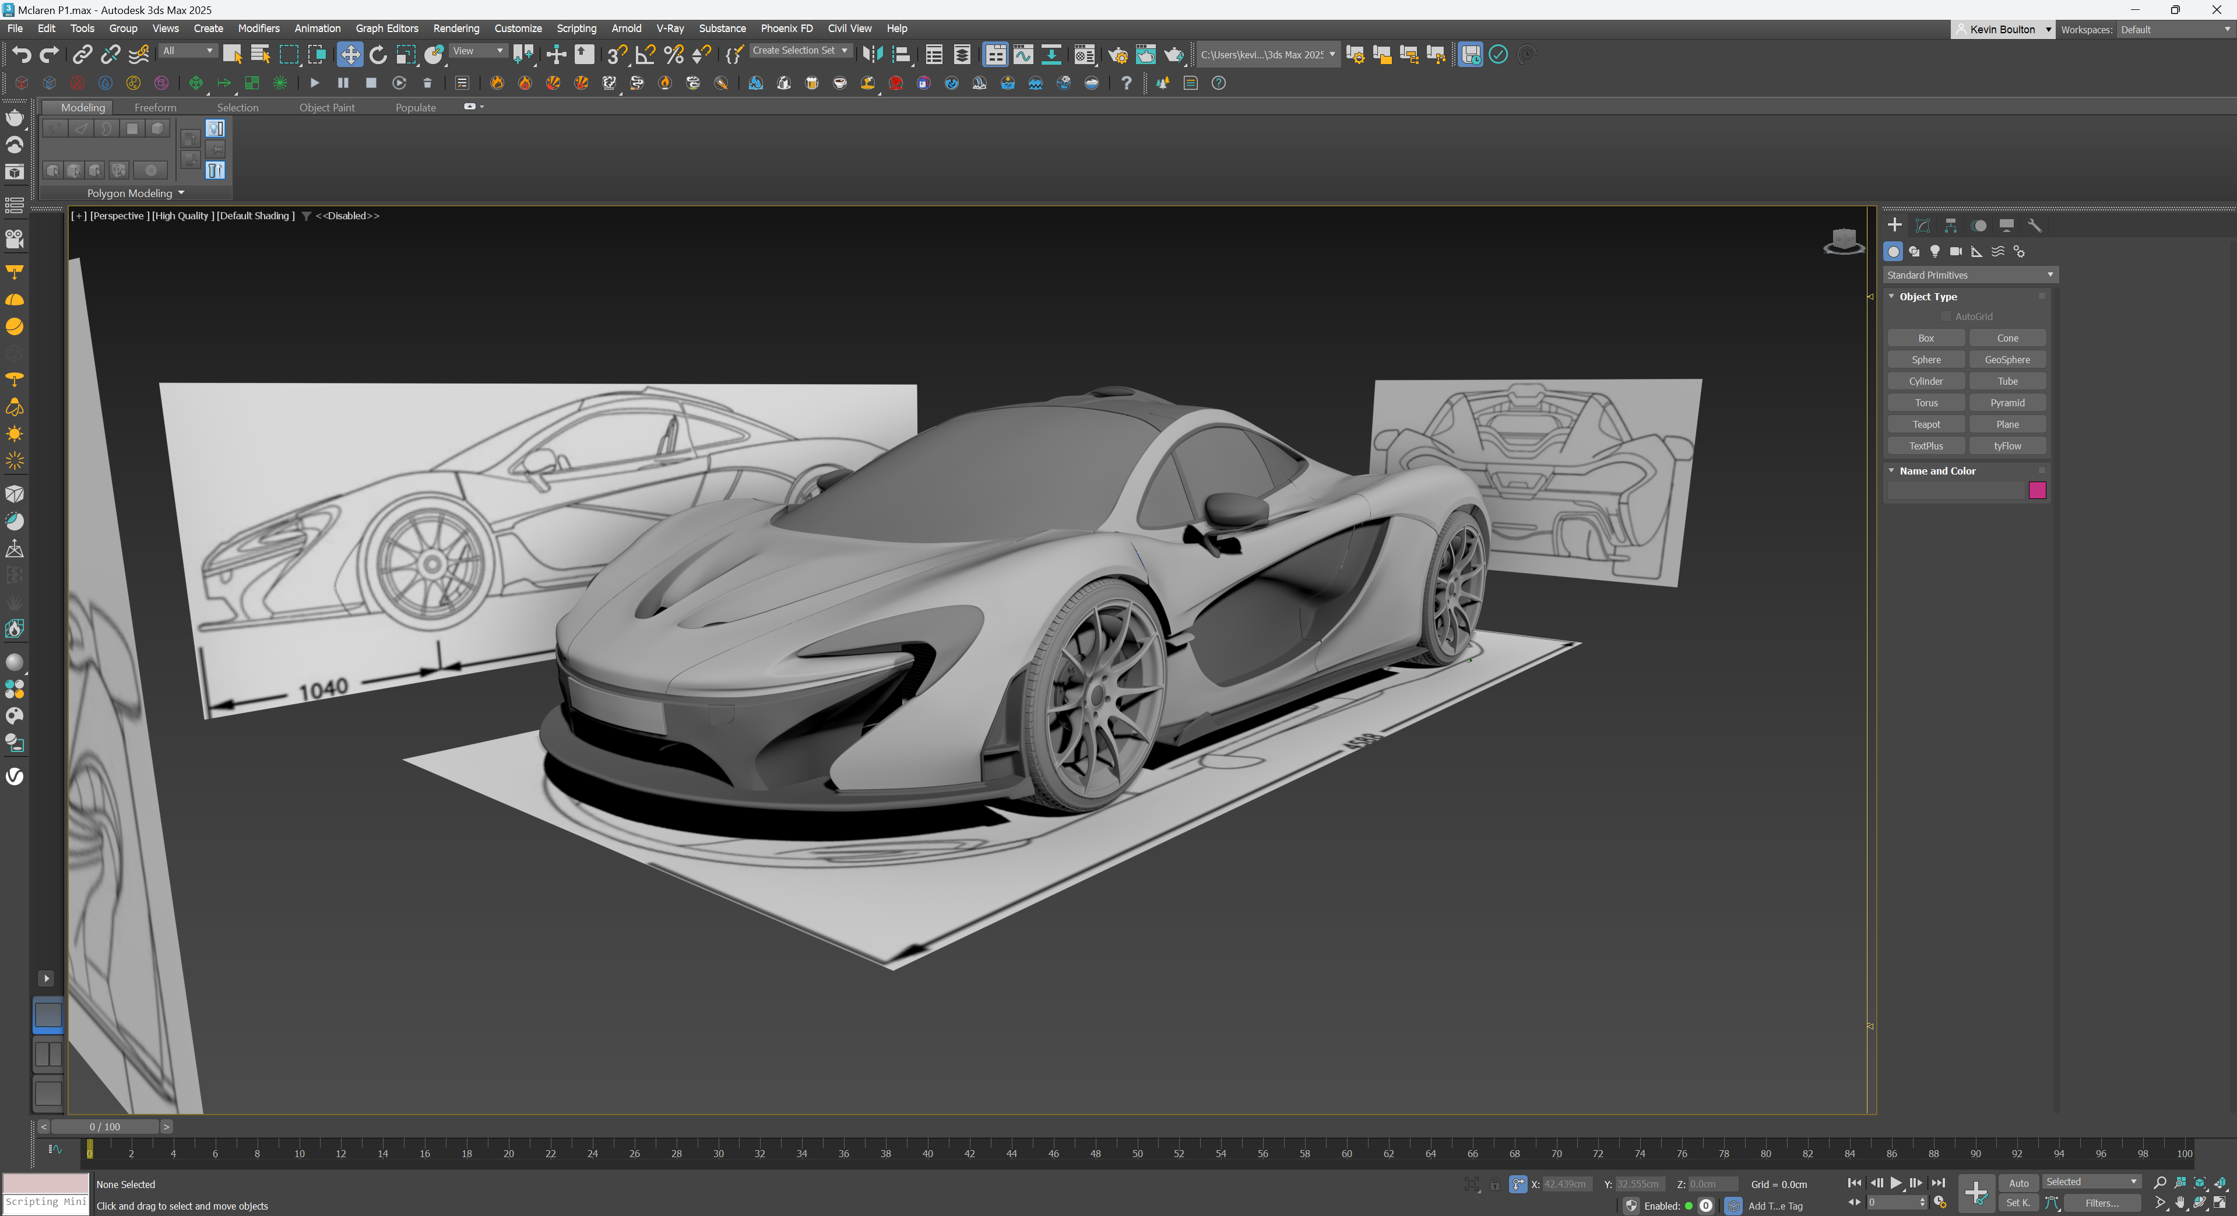This screenshot has height=1216, width=2237.
Task: Toggle Absolute/Offset transform mode
Action: click(x=1518, y=1185)
